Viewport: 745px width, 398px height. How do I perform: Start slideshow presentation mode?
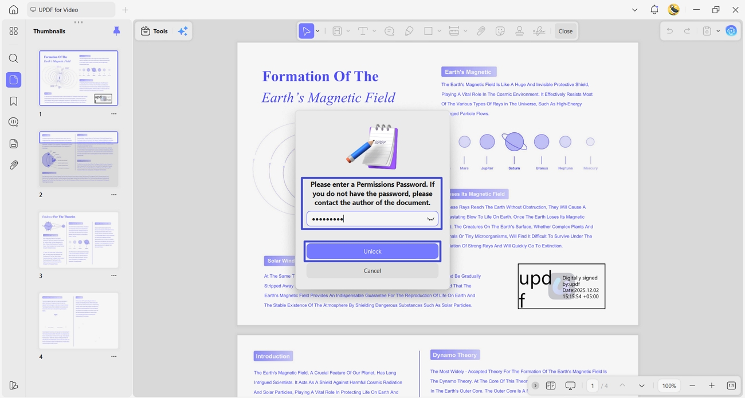(x=570, y=385)
